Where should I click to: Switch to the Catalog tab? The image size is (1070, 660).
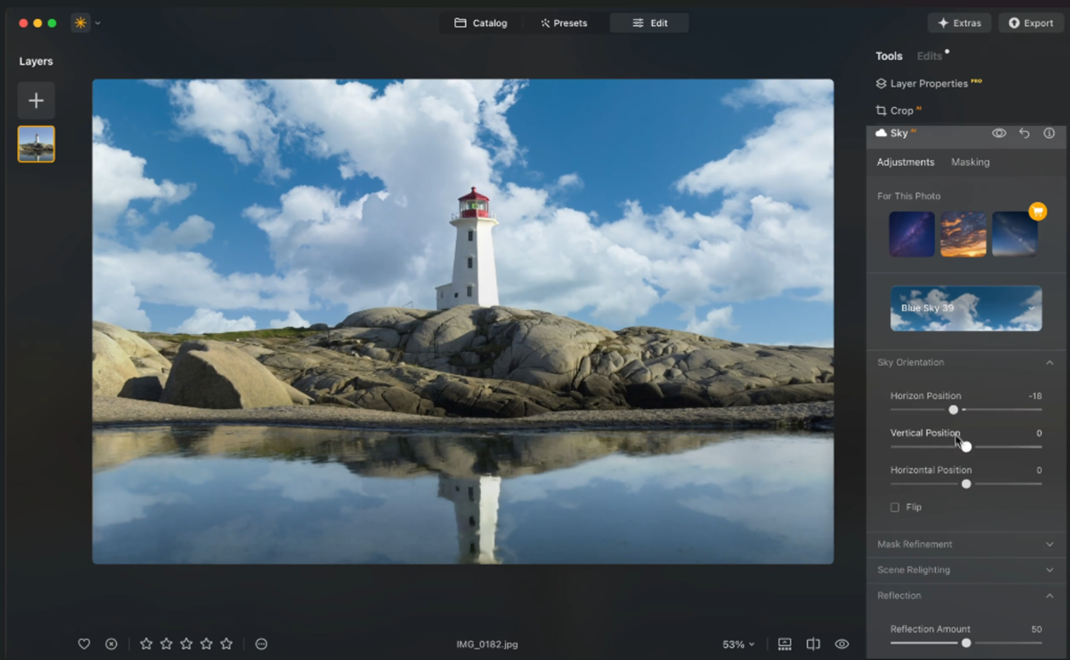pos(481,22)
